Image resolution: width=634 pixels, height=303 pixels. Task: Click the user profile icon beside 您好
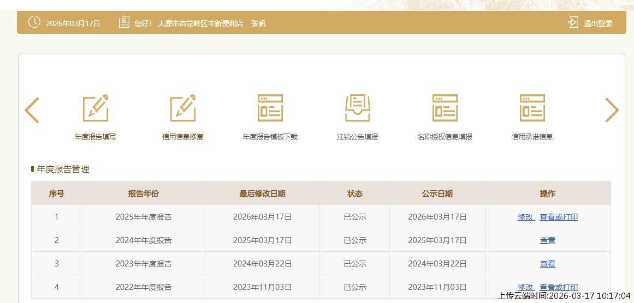coord(124,22)
